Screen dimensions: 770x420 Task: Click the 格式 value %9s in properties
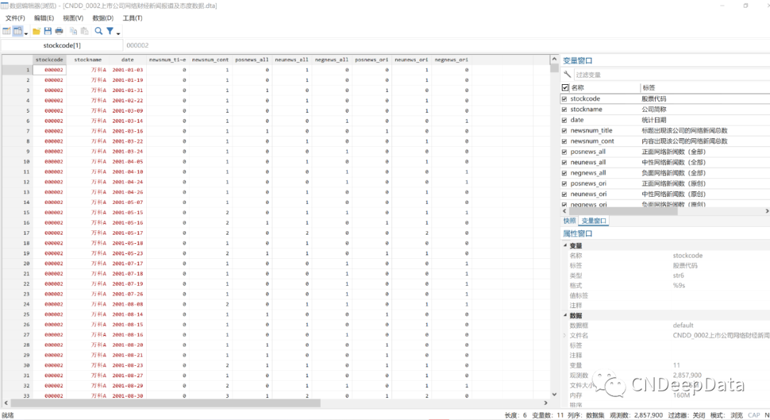pyautogui.click(x=679, y=285)
